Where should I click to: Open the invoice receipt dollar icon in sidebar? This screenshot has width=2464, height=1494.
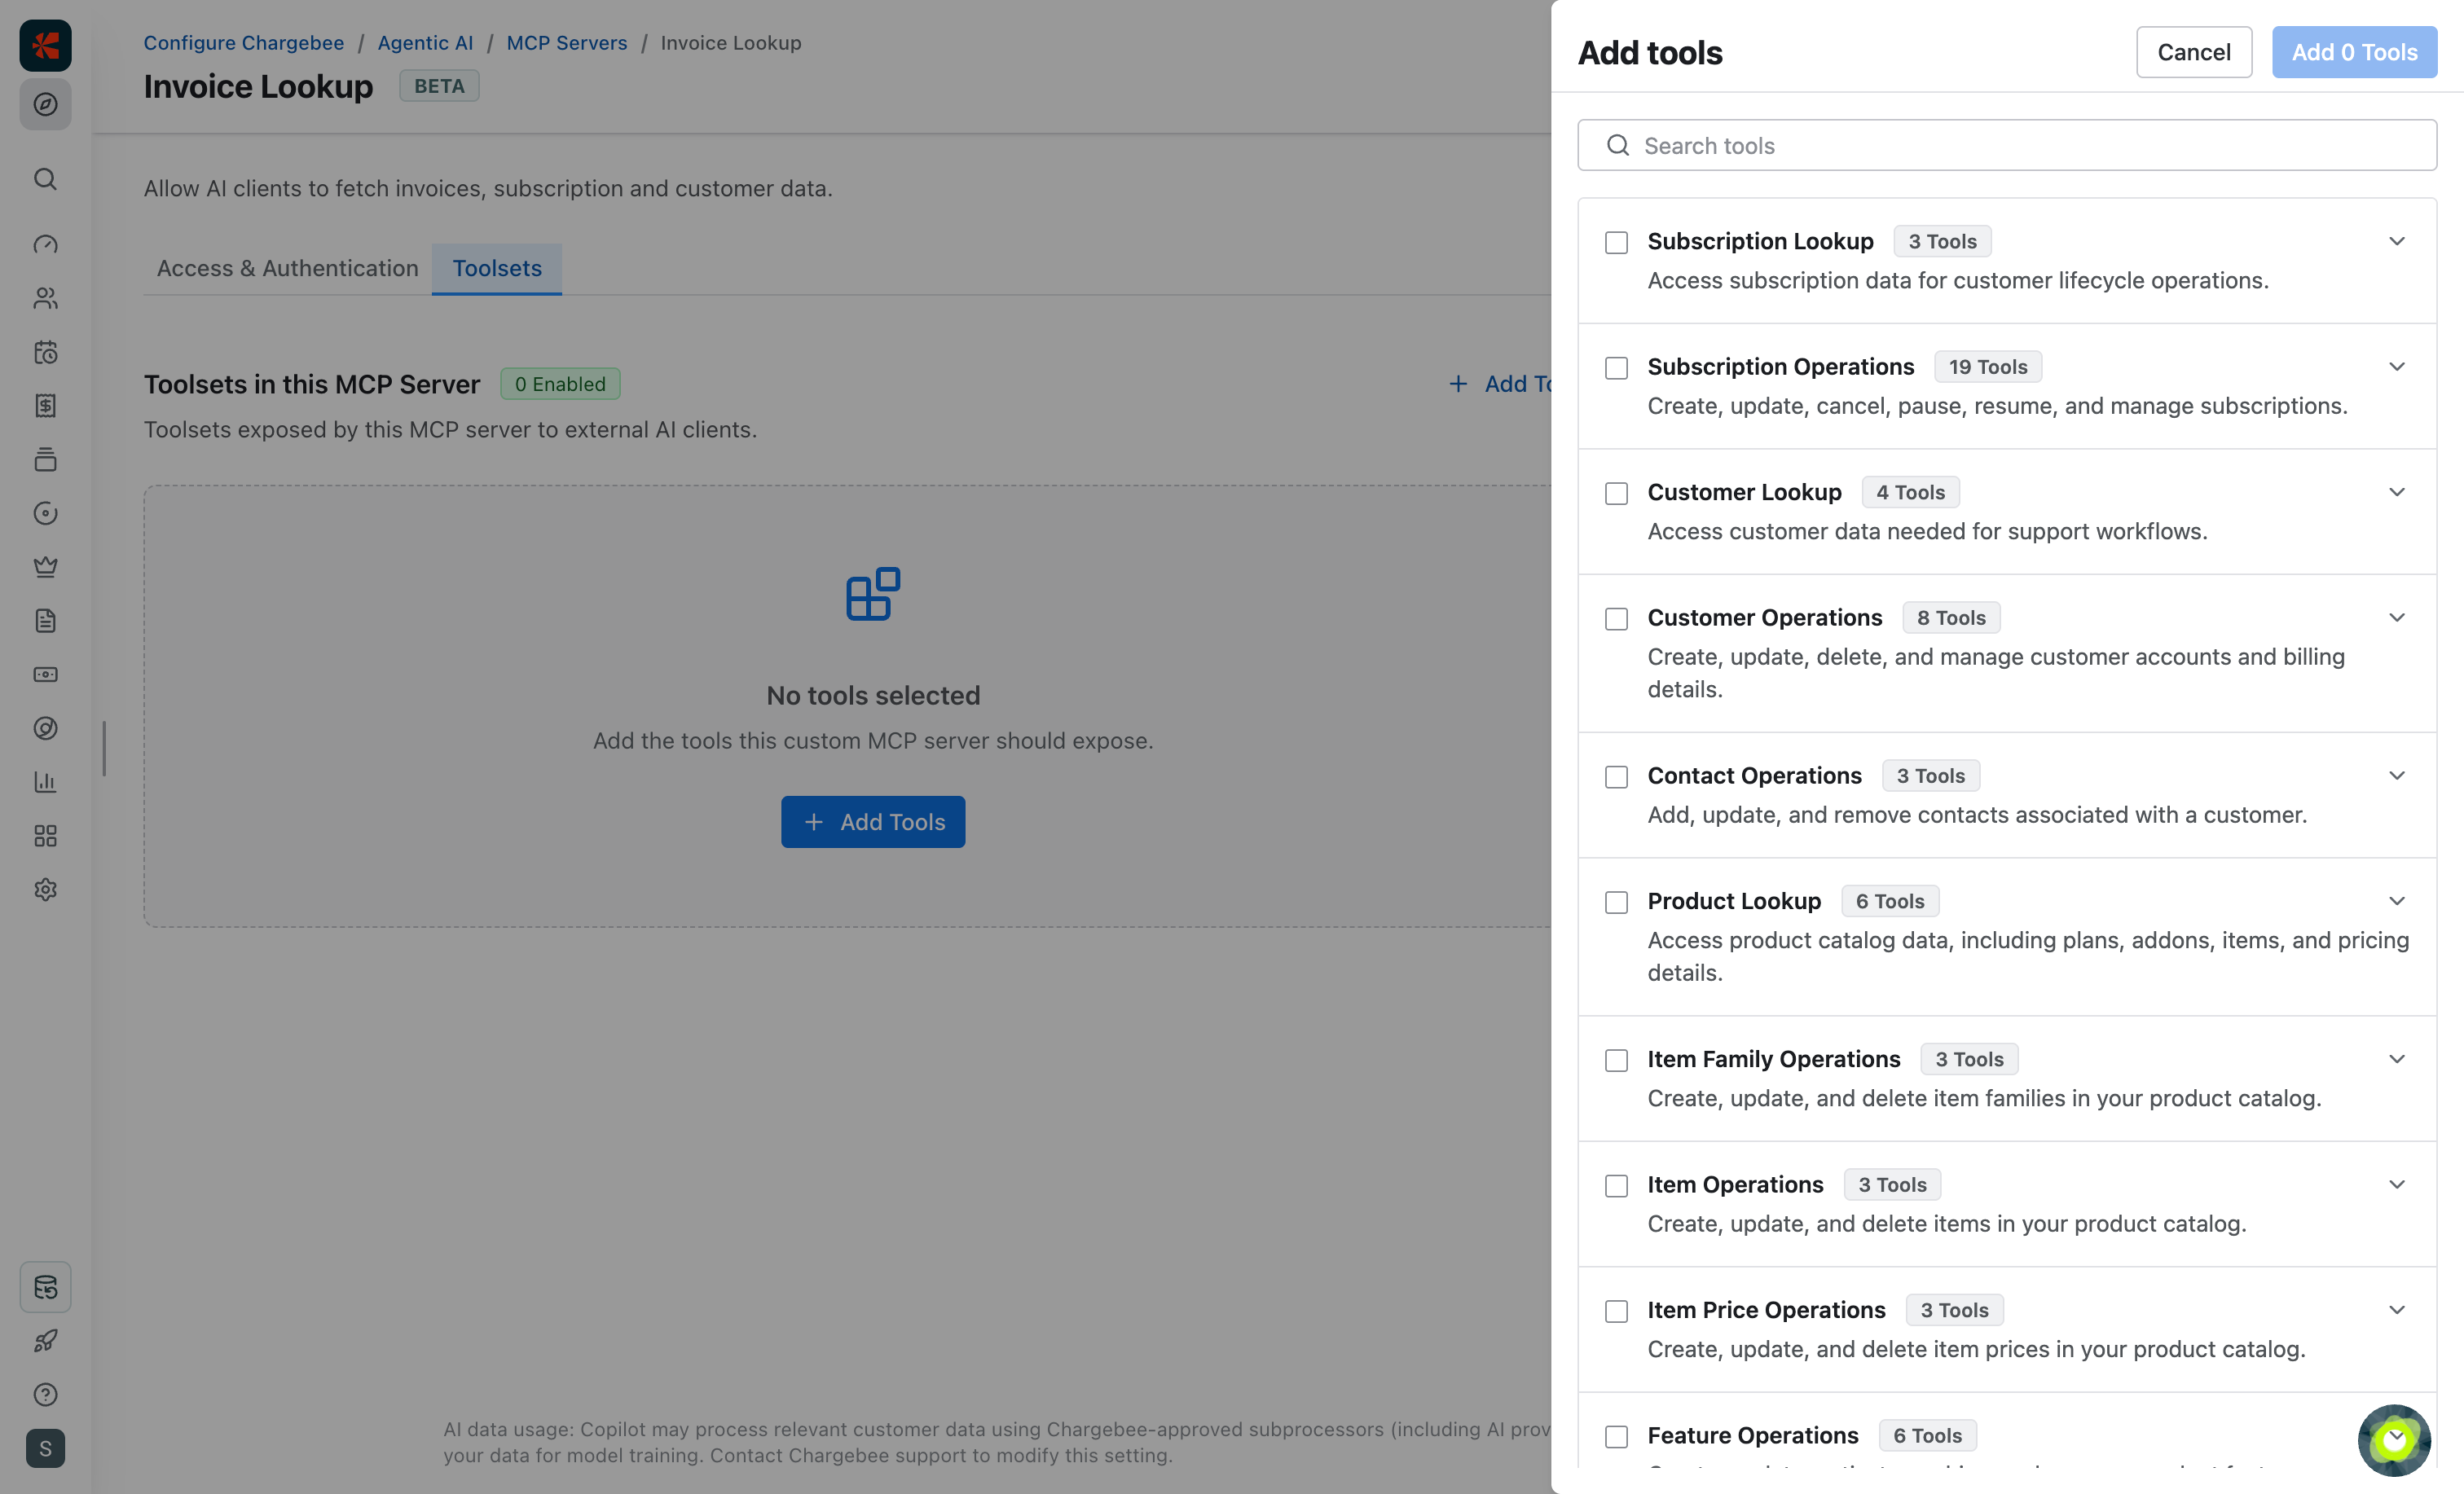pyautogui.click(x=45, y=405)
